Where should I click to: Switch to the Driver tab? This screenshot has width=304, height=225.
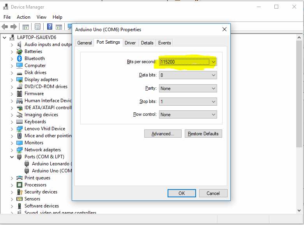click(130, 43)
